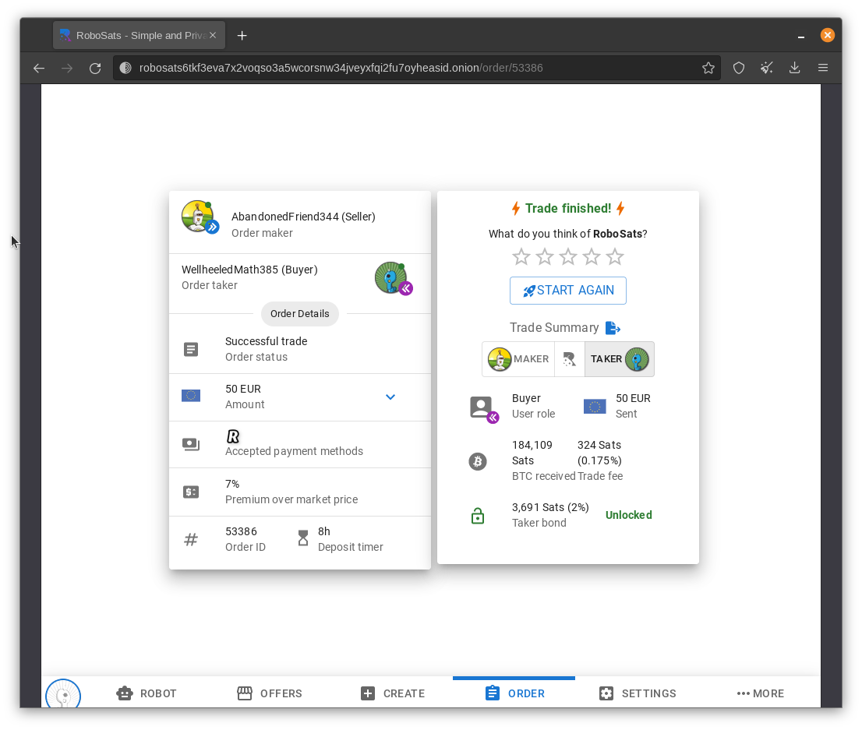This screenshot has width=862, height=730.
Task: Click the START AGAIN button
Action: [568, 291]
